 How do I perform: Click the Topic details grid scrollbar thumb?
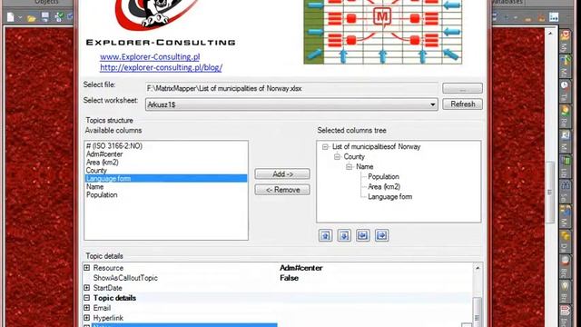(x=478, y=313)
